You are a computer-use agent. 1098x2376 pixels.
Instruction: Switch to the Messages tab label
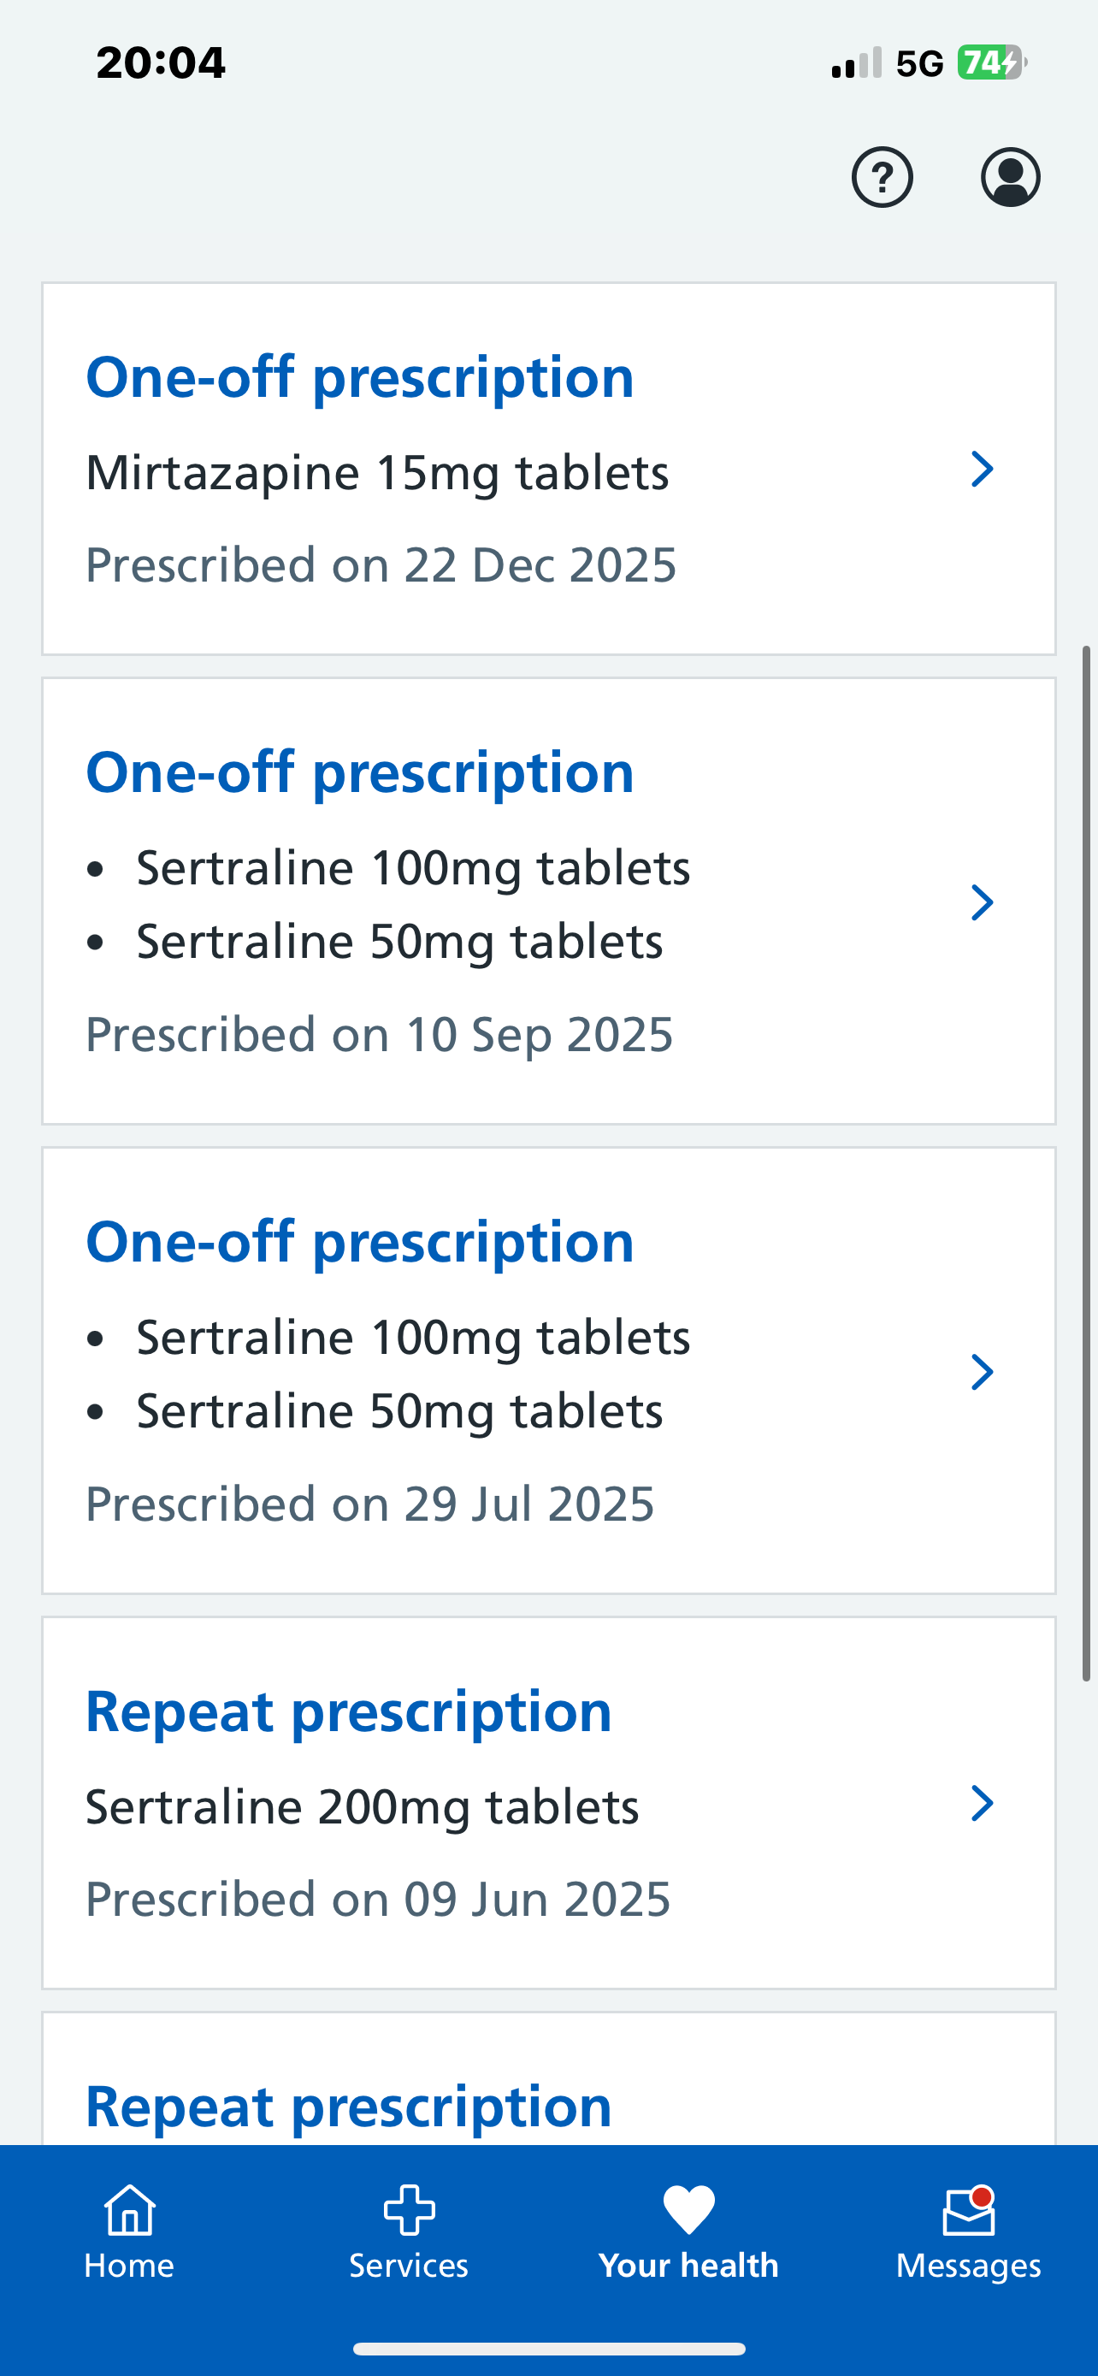[968, 2266]
